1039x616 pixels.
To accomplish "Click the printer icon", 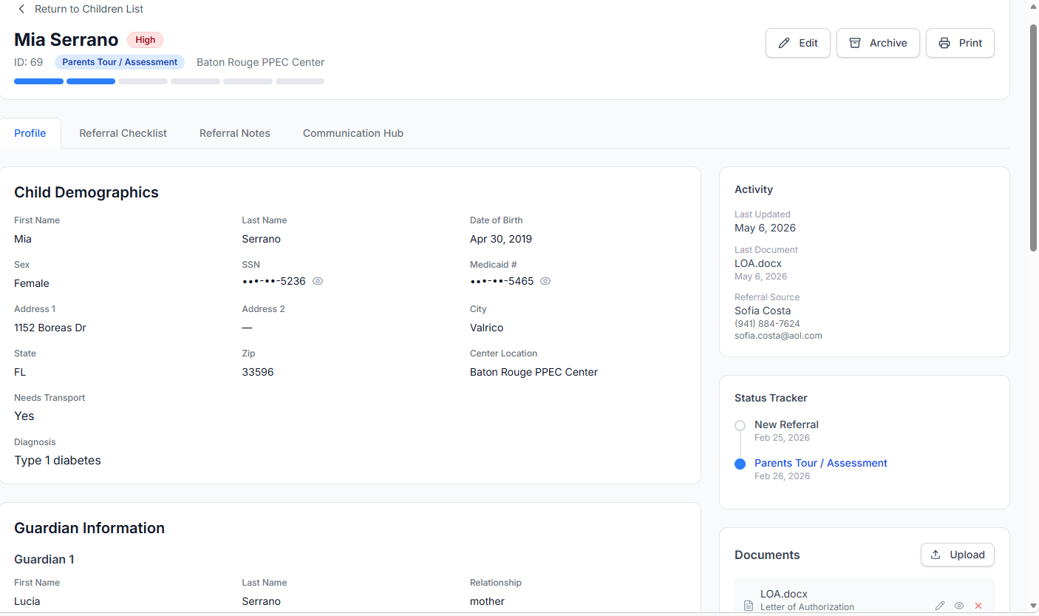I will 944,43.
